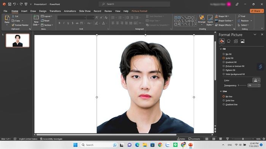266x149 pixels.
Task: Open the Picture tab icon in Format Picture
Action: pos(242,41)
